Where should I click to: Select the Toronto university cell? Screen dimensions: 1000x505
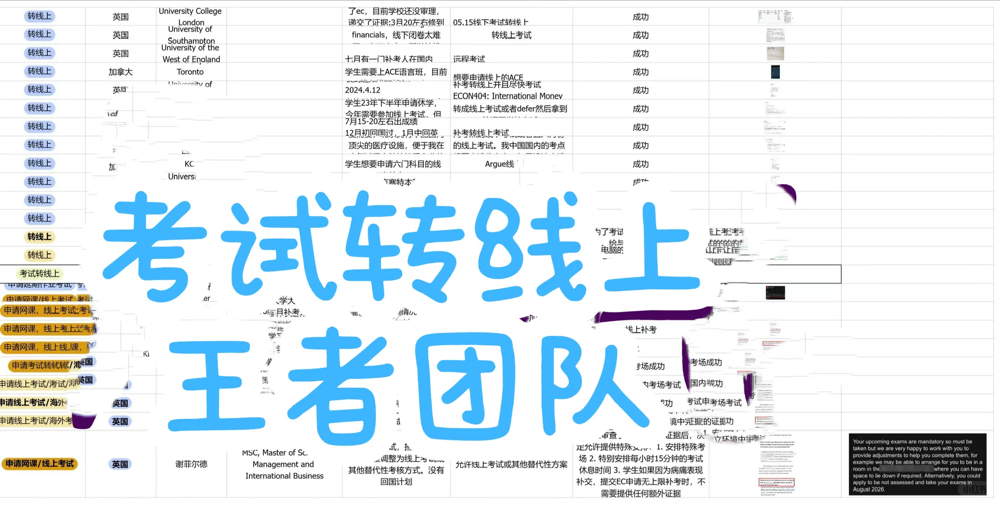190,72
